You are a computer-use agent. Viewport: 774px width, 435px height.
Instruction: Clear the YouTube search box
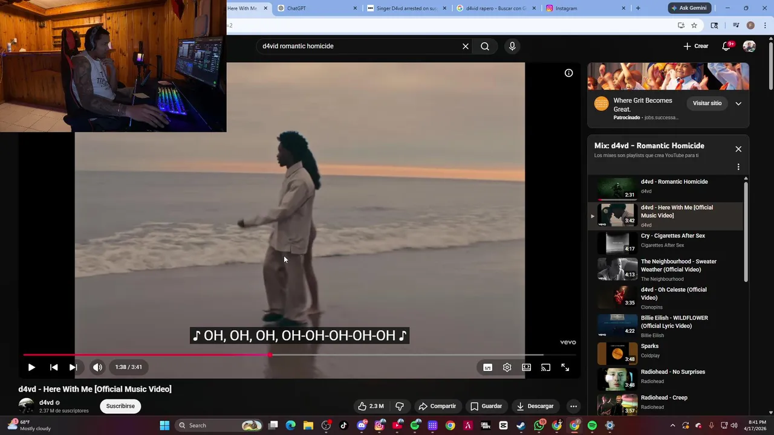466,46
